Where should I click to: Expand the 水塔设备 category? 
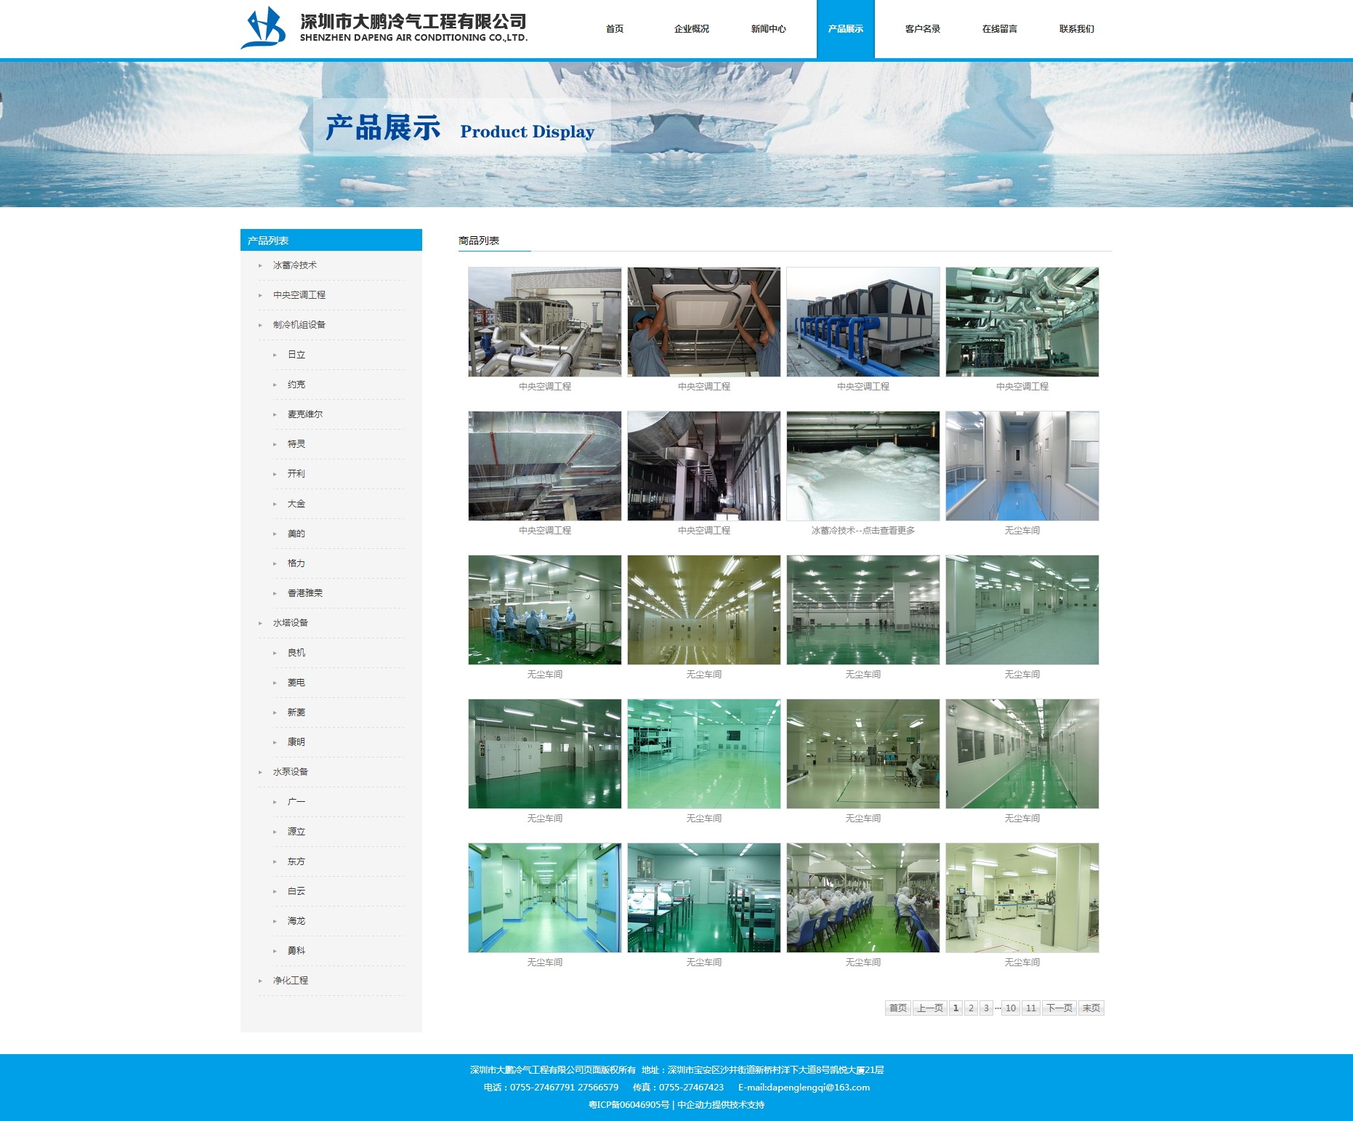point(291,623)
